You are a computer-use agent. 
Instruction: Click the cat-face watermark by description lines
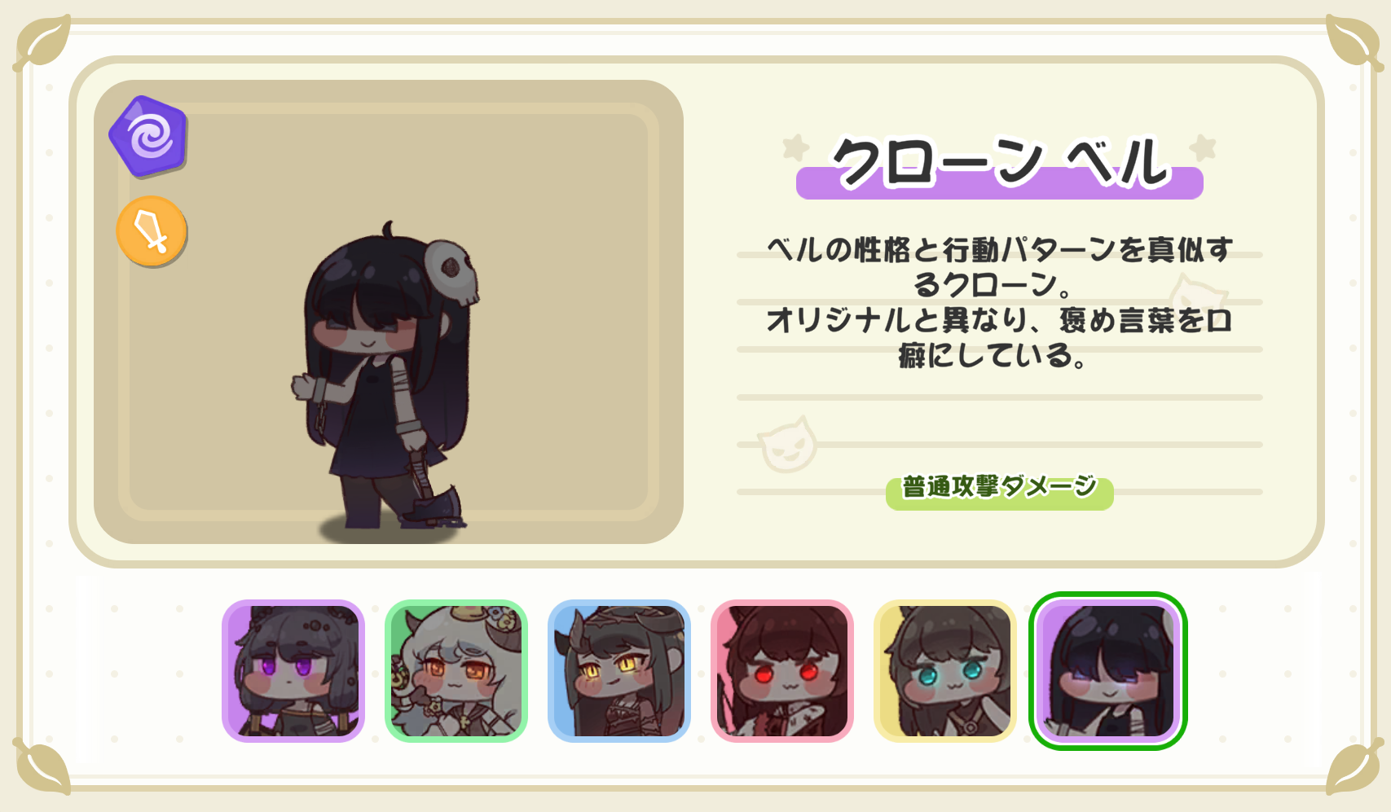(787, 445)
